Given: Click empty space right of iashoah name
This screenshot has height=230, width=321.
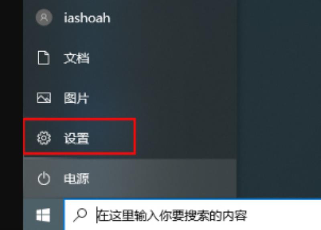Looking at the screenshot, I should click(x=174, y=18).
